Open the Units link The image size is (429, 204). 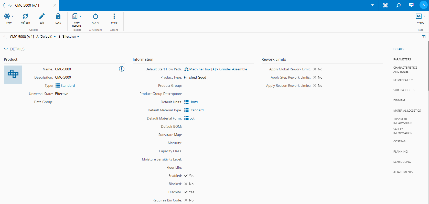click(x=194, y=102)
